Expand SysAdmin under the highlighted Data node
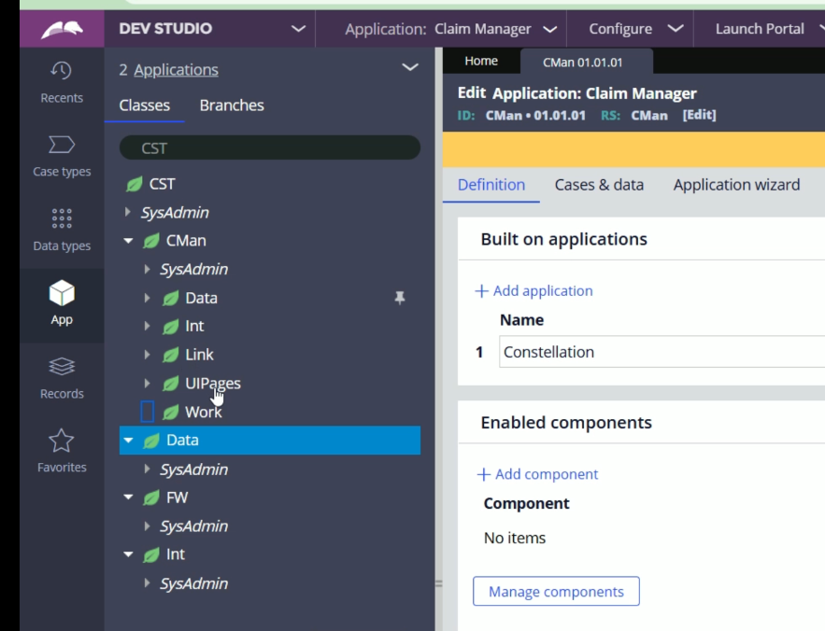The height and width of the screenshot is (631, 825). pyautogui.click(x=147, y=469)
